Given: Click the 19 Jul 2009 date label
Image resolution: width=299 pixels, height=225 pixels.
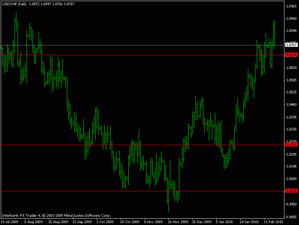Looking at the screenshot, I should pyautogui.click(x=10, y=222).
